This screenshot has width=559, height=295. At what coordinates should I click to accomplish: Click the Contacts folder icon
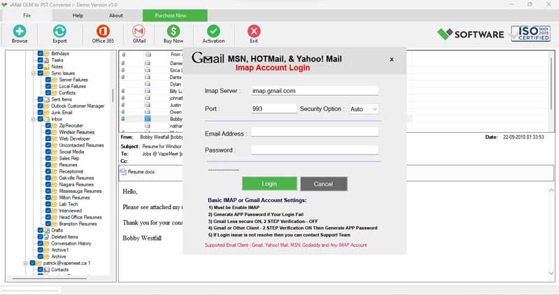(46, 270)
